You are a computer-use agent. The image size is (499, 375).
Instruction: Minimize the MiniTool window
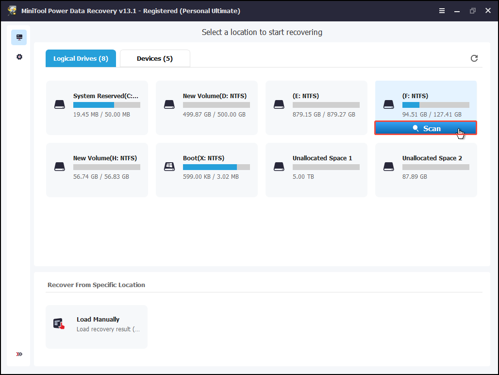coord(457,11)
